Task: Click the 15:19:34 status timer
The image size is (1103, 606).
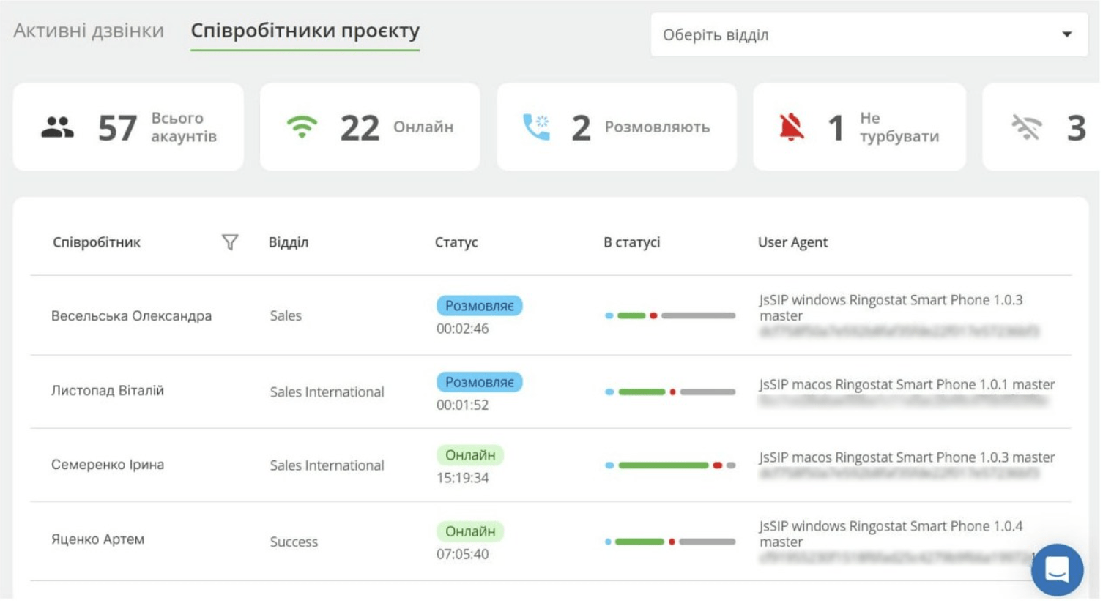Action: 463,478
